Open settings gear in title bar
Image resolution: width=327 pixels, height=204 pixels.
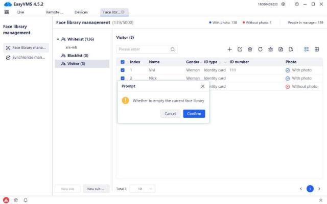coord(284,4)
